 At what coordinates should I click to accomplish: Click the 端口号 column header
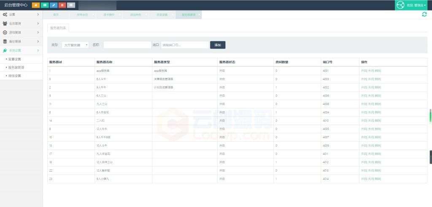(327, 62)
